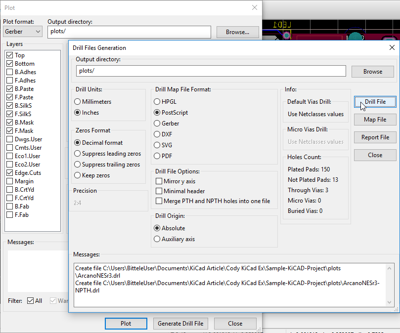The width and height of the screenshot is (400, 333).
Task: Click the Generate Drill File button
Action: [180, 324]
